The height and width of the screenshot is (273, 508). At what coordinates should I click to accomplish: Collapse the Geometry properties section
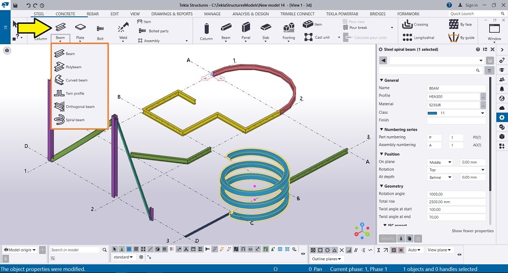pyautogui.click(x=382, y=186)
